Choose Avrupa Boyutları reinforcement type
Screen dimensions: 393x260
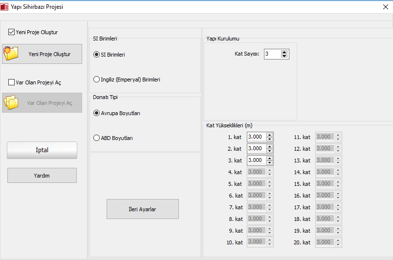pyautogui.click(x=96, y=113)
